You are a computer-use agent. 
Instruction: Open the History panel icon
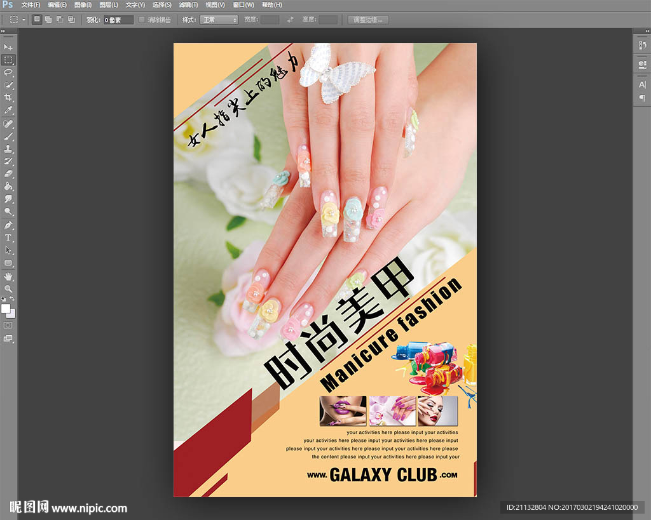[641, 46]
